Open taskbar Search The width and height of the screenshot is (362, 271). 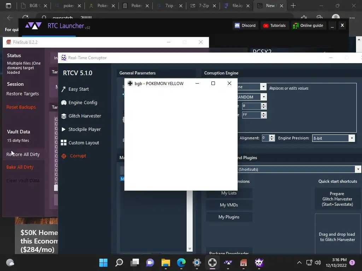tap(119, 263)
